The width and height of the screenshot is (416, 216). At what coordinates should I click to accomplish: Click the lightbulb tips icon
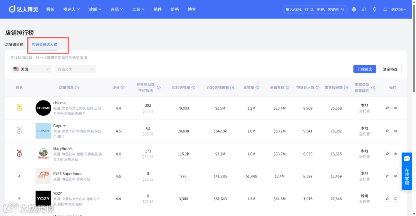pos(374,9)
